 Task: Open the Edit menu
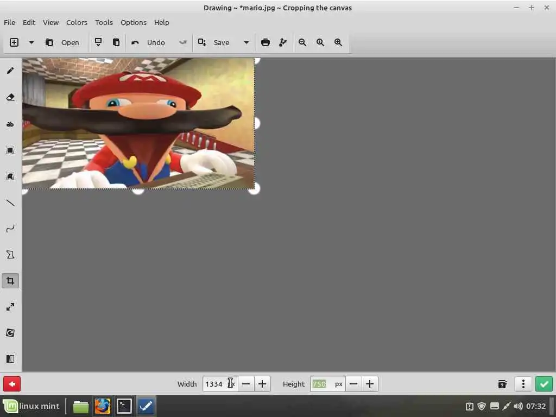tap(29, 22)
